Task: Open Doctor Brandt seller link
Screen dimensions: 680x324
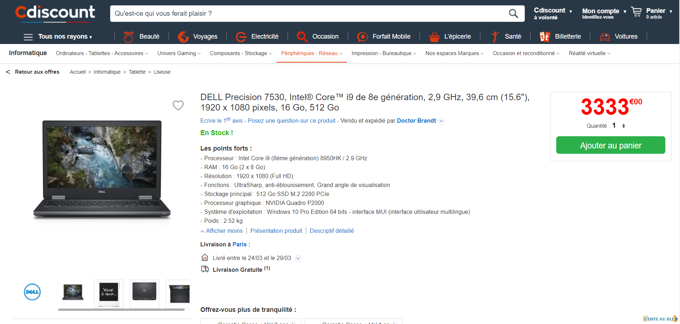Action: 416,121
